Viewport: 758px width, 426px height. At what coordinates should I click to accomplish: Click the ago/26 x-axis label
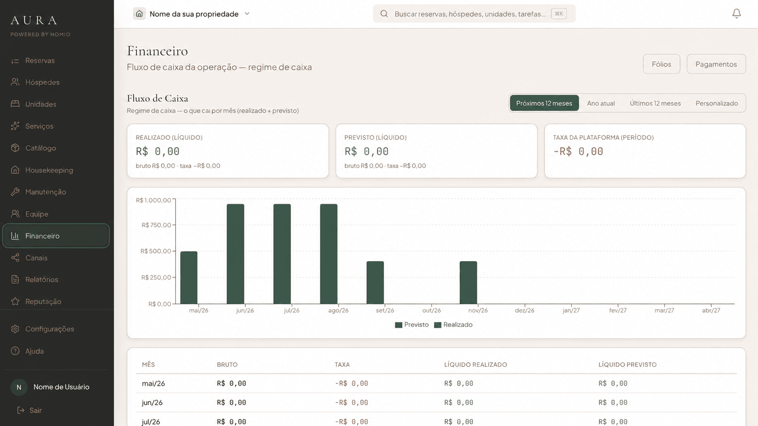338,311
